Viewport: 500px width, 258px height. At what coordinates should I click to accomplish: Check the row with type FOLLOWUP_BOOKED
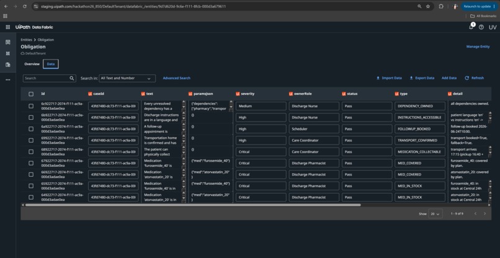[31, 129]
